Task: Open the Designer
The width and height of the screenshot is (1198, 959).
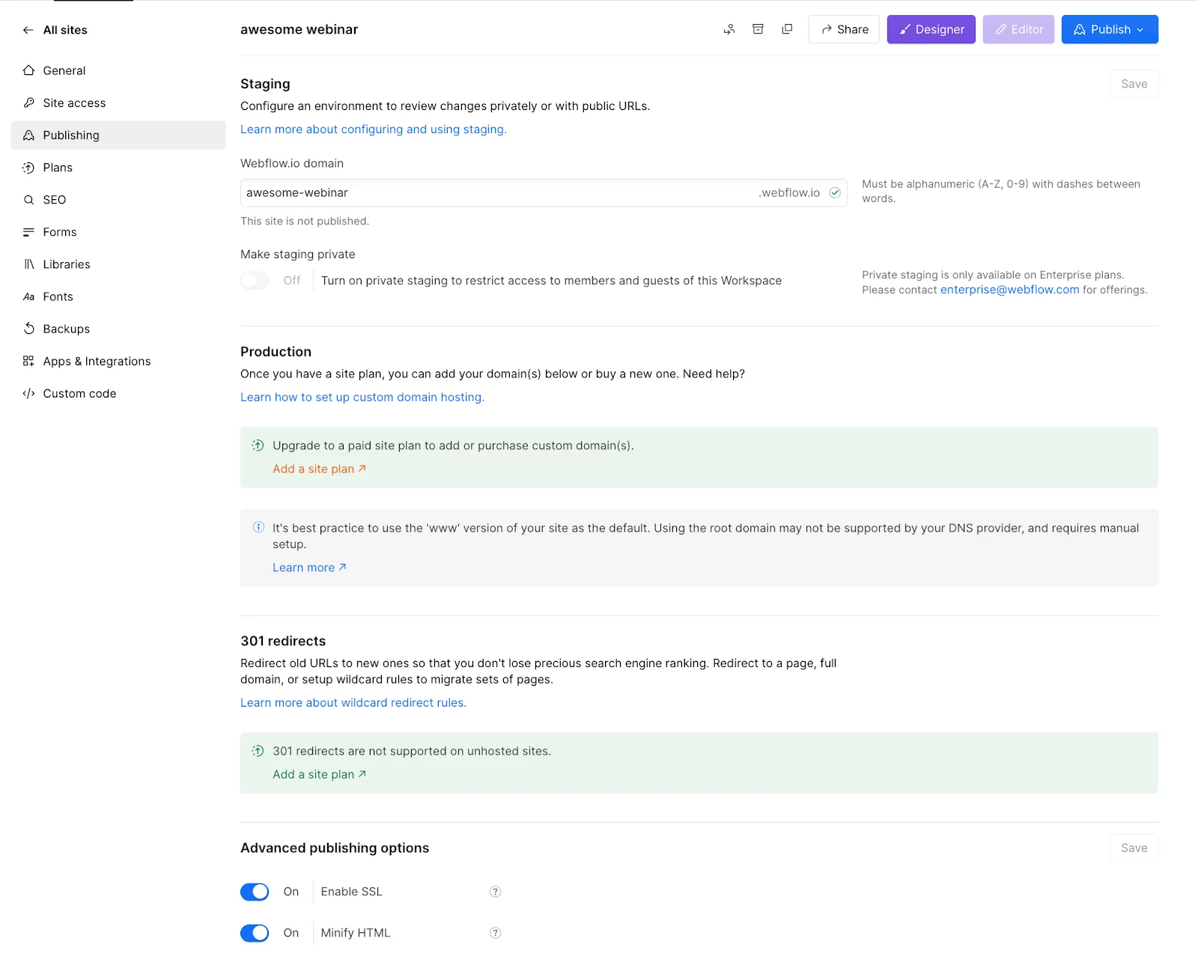Action: click(x=931, y=29)
